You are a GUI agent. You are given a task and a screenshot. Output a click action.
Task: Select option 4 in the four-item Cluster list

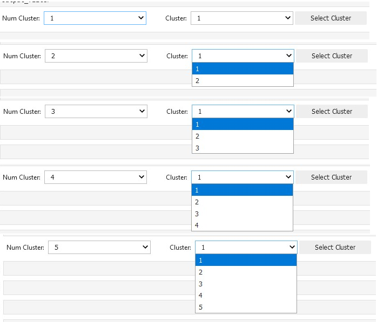[x=242, y=225]
